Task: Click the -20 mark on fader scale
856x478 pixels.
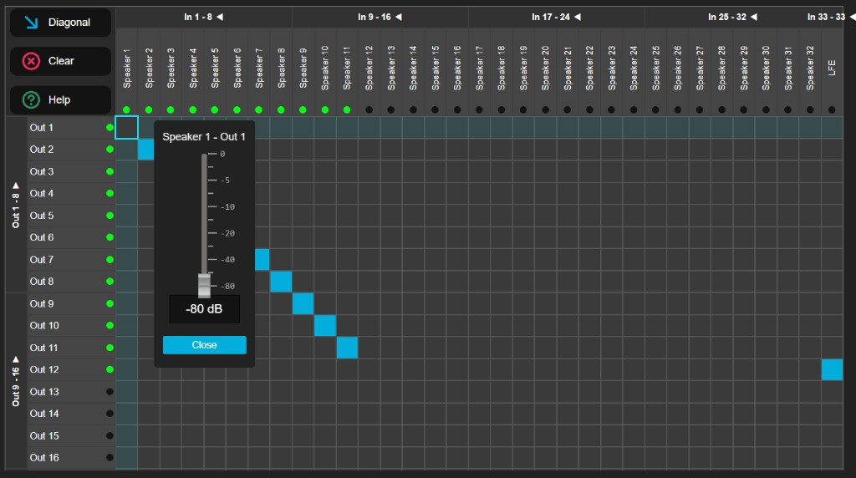Action: pyautogui.click(x=227, y=233)
